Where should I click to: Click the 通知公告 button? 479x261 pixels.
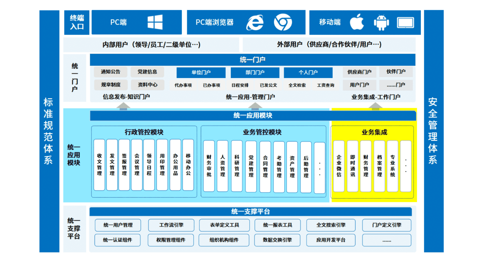coord(110,72)
